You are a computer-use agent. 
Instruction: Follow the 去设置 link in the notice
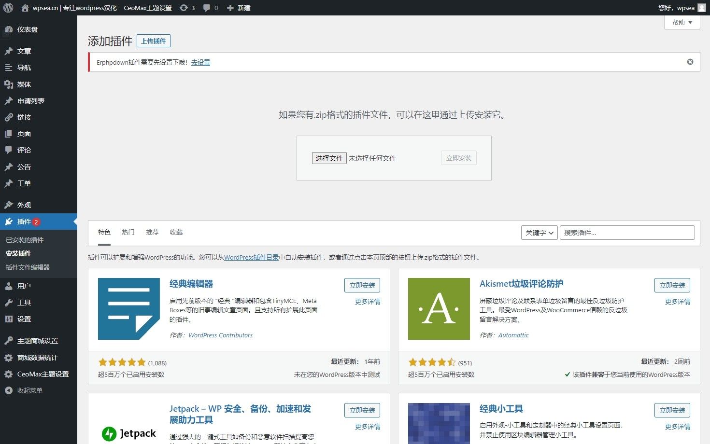[x=200, y=62]
